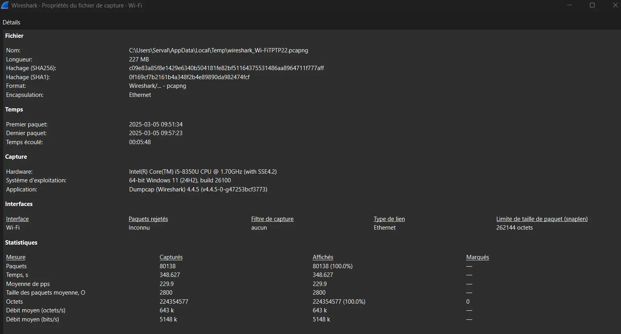
Task: Click the Statistiques section heading
Action: [x=21, y=243]
